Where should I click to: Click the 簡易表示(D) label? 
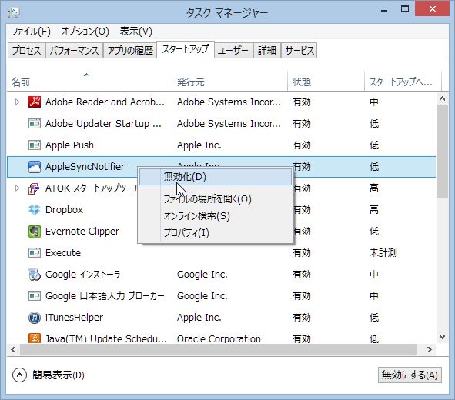[x=59, y=375]
